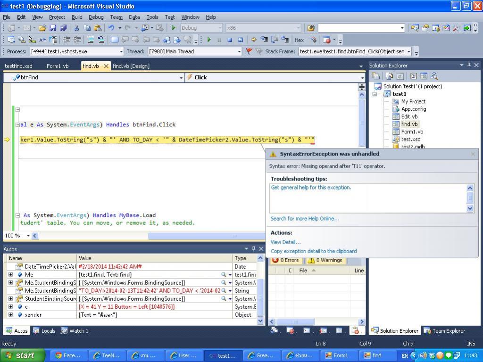
Task: Open File toolbar icon (yellow folder)
Action: click(42, 28)
